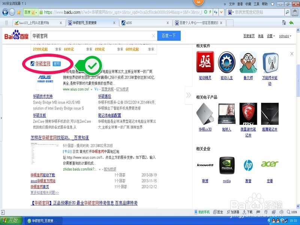Bookmark page with the star icon
300x225 pixels.
(x=19, y=12)
